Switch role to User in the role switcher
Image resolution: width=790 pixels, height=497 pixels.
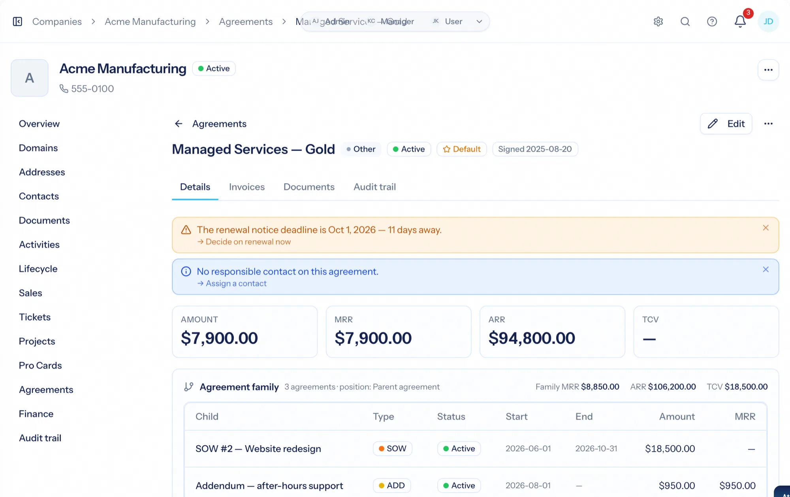coord(447,21)
